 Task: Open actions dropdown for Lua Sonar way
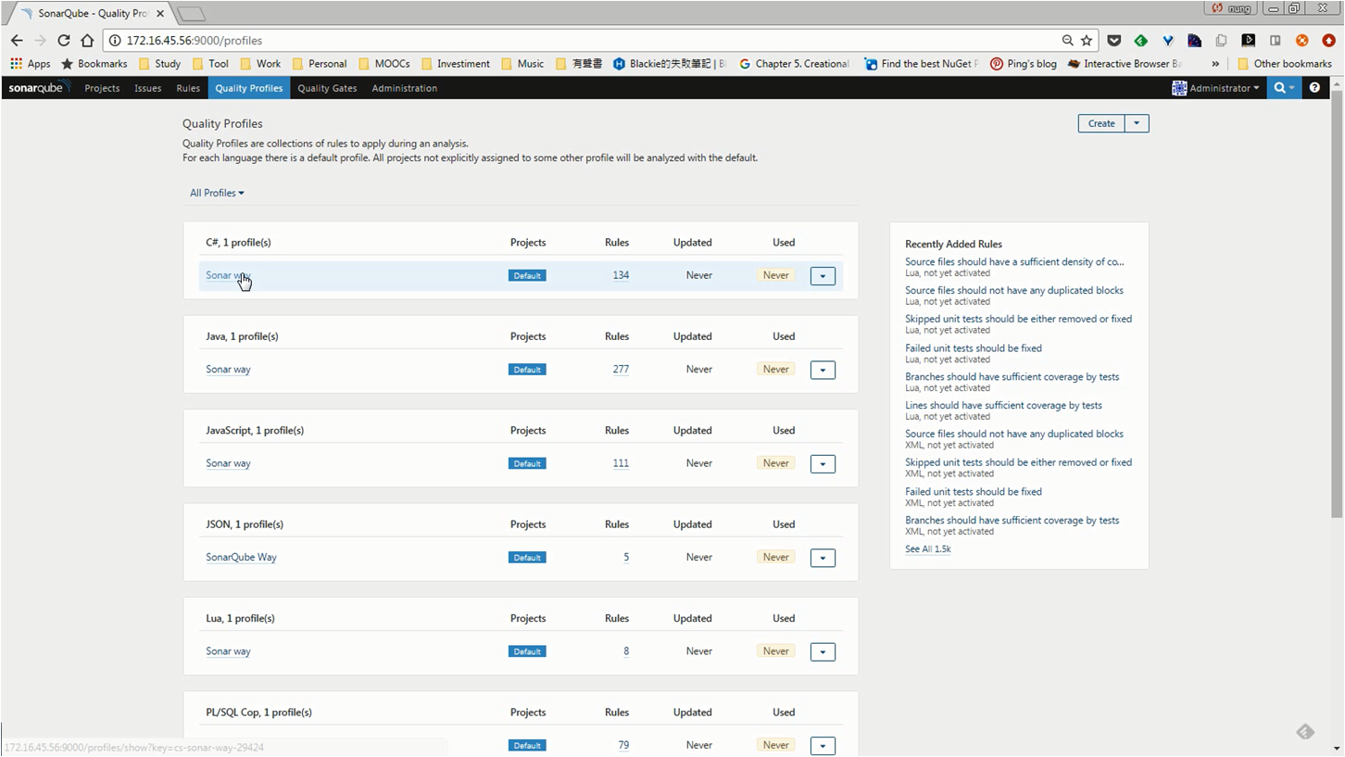[823, 652]
